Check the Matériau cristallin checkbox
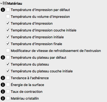The height and width of the screenshot is (102, 107). [x=8, y=98]
